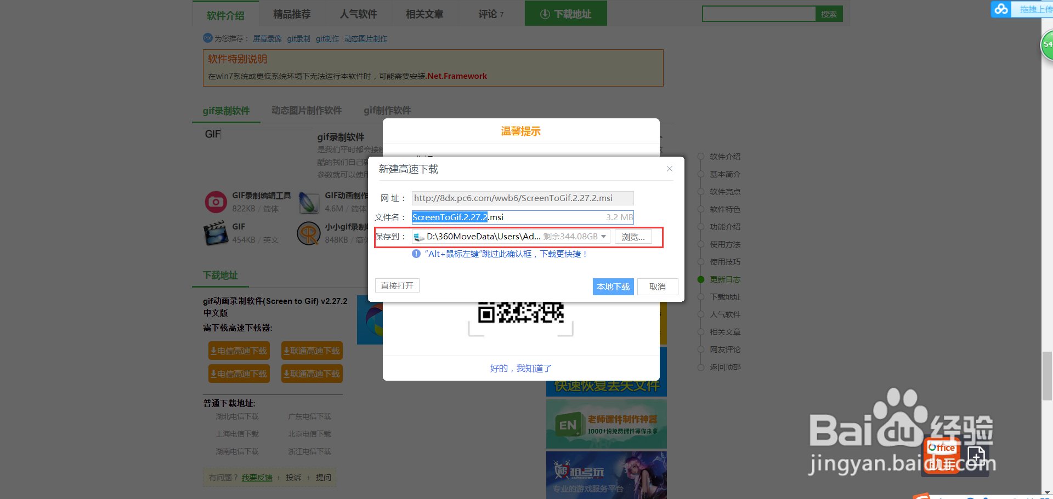
Task: Jump to 使用技巧 in side navigation
Action: tap(725, 262)
